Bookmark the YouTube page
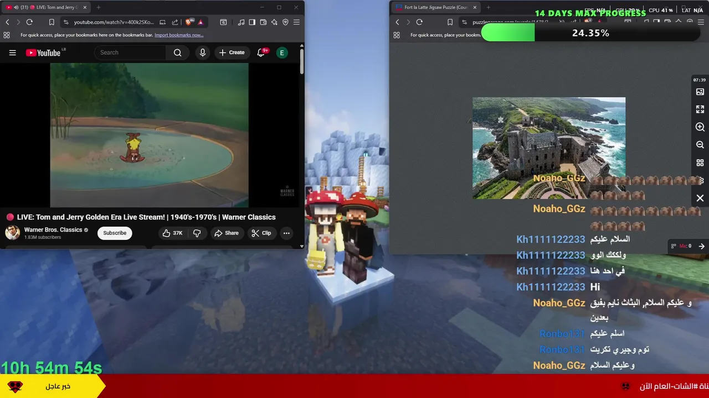Viewport: 709px width, 398px height. [52, 22]
